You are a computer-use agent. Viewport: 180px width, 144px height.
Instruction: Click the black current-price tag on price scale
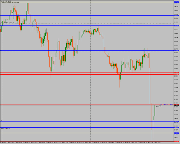click(176, 105)
